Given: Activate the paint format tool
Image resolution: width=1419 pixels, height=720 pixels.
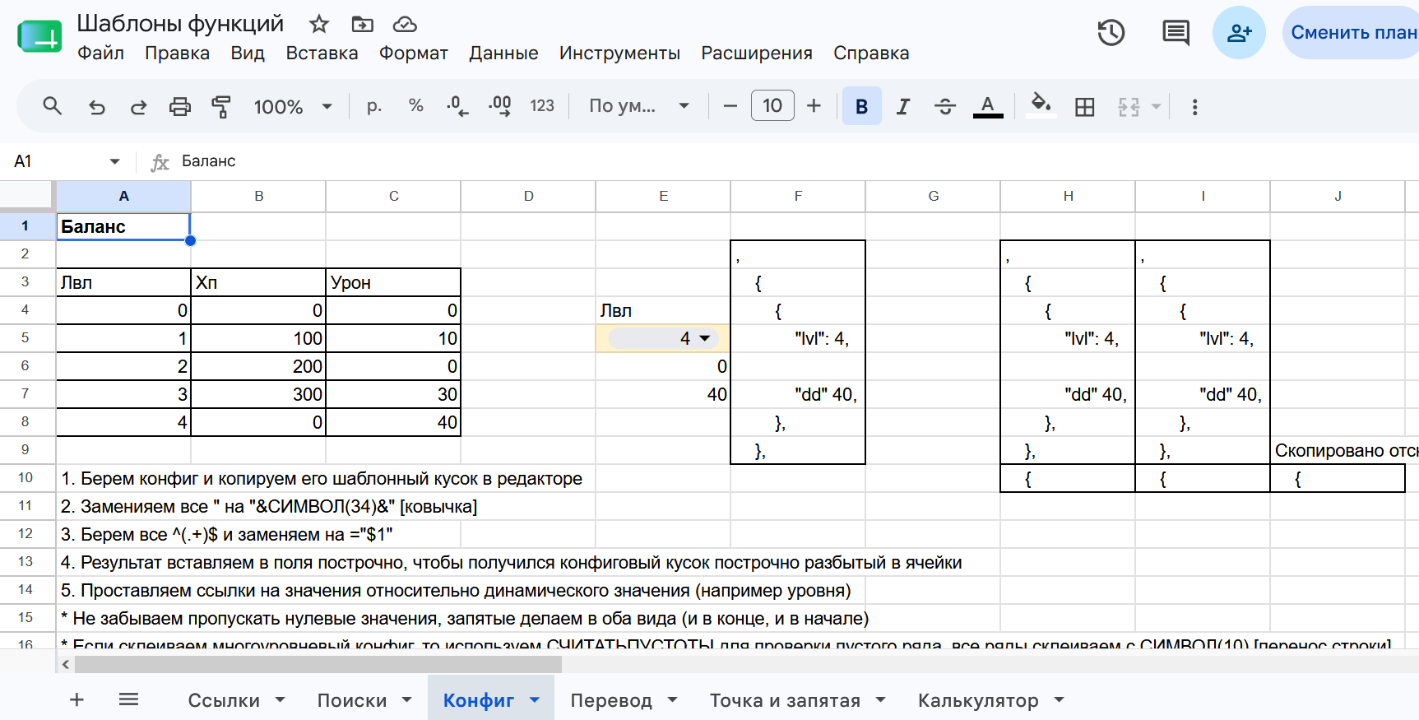Looking at the screenshot, I should [220, 106].
